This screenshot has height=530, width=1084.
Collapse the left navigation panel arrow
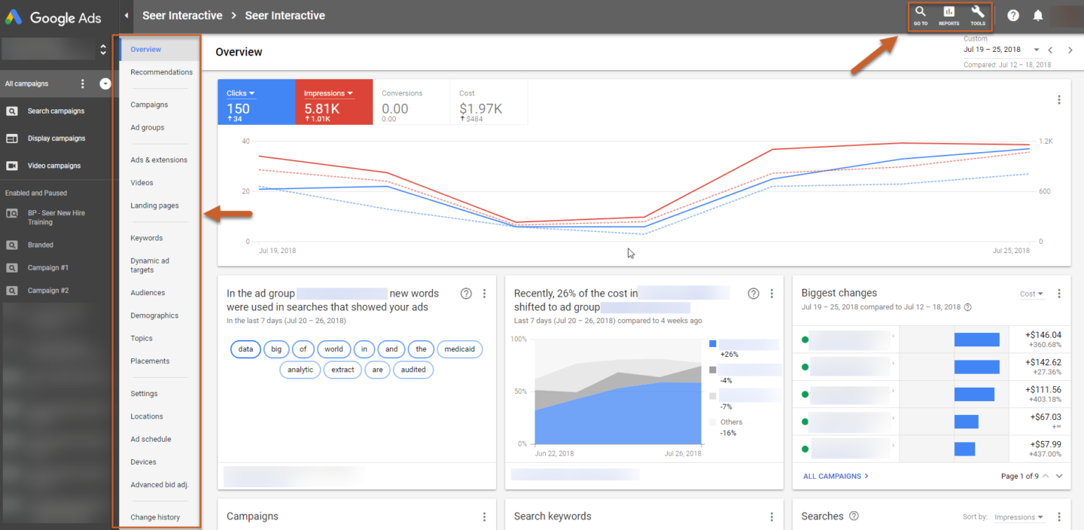pyautogui.click(x=126, y=15)
